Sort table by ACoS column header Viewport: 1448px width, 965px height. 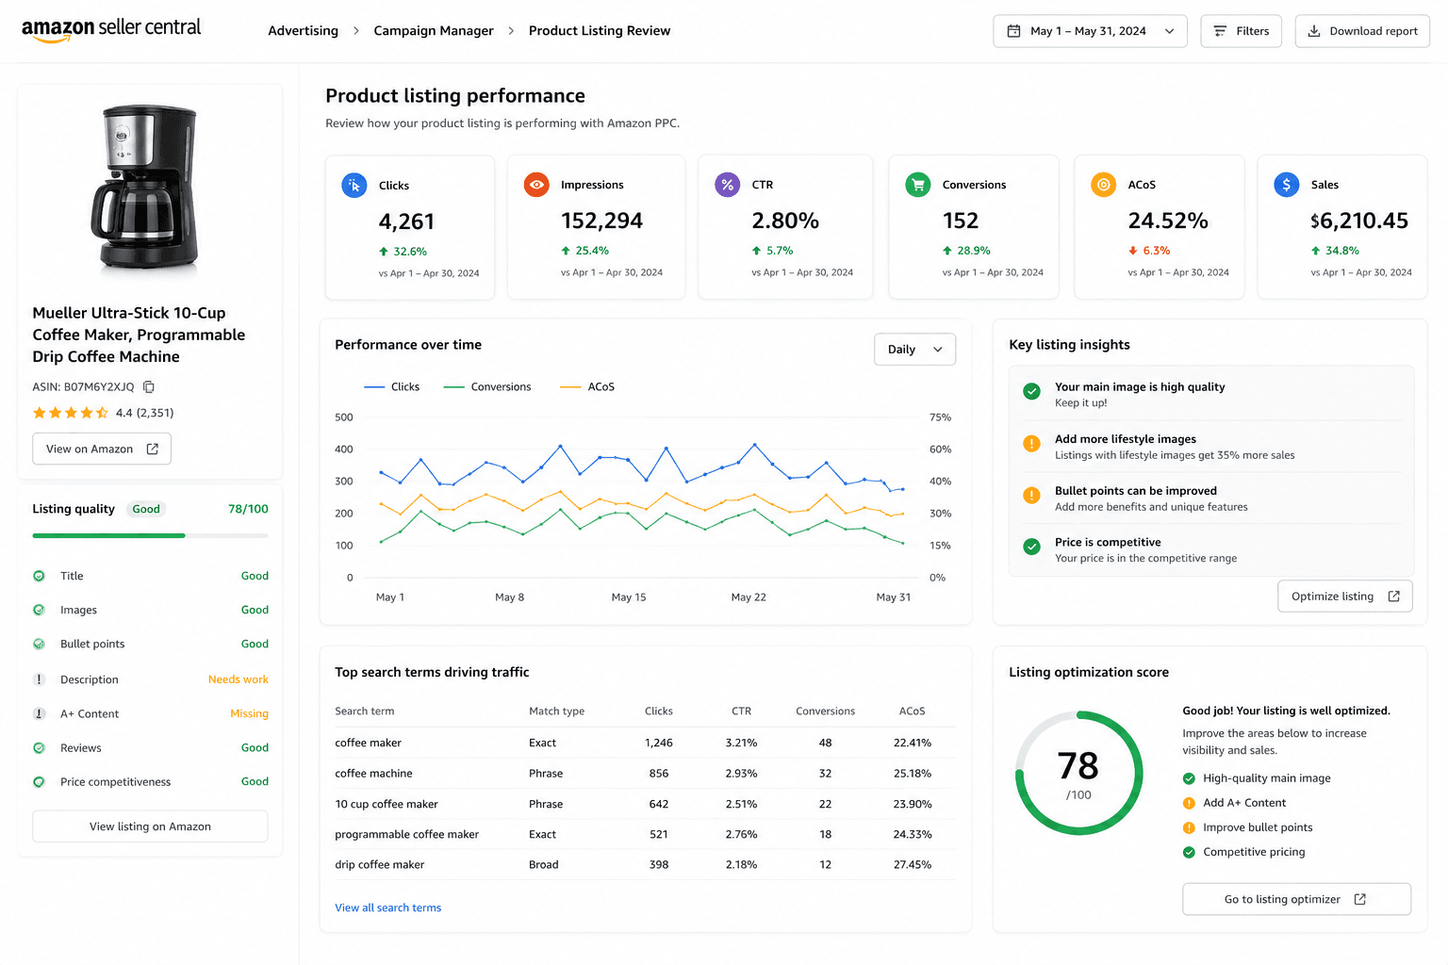pos(912,711)
